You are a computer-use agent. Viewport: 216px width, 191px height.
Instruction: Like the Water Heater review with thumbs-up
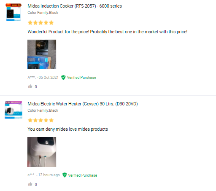point(30,184)
